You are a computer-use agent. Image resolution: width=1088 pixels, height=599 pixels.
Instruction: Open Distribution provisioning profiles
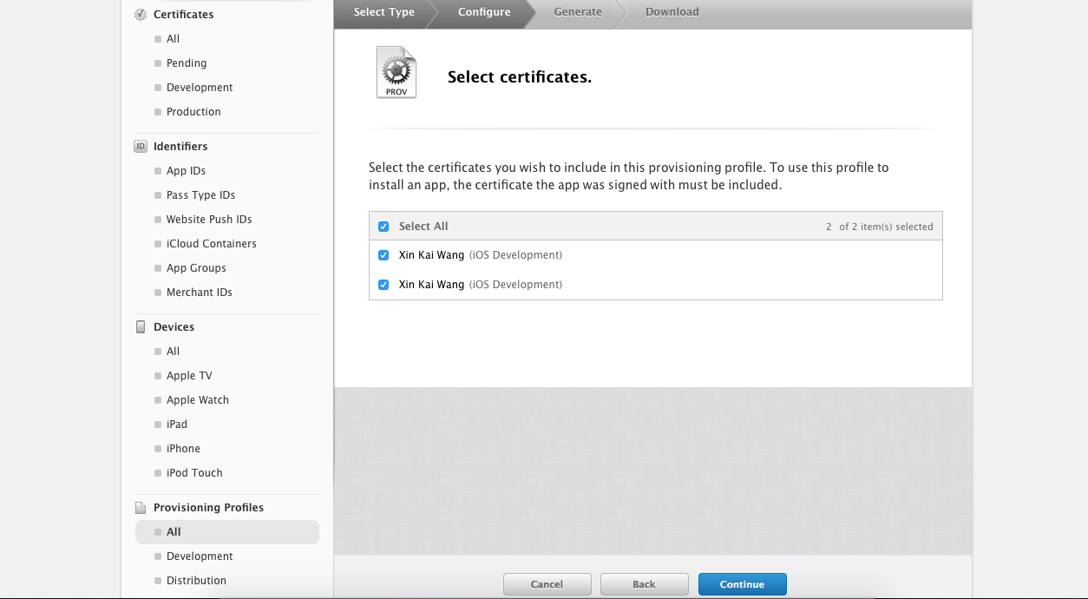point(196,581)
